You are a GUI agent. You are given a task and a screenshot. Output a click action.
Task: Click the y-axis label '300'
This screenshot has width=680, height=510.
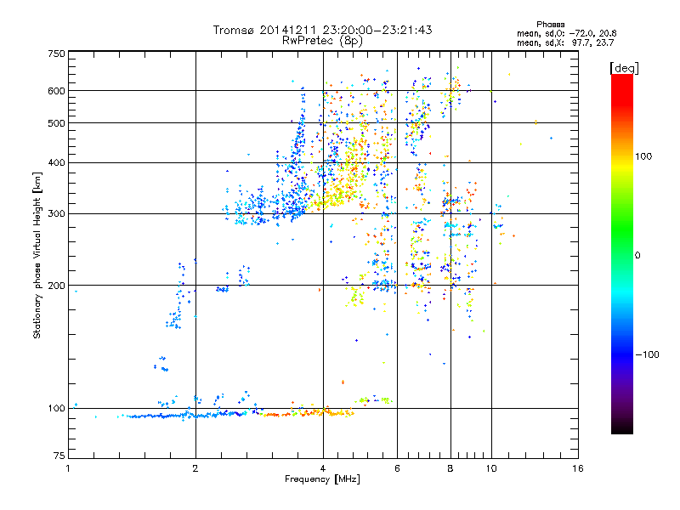click(x=56, y=214)
